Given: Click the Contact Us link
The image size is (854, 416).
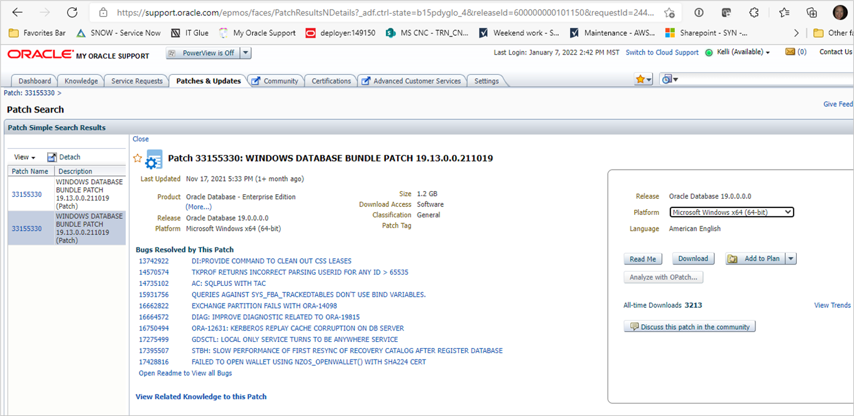Looking at the screenshot, I should 836,52.
